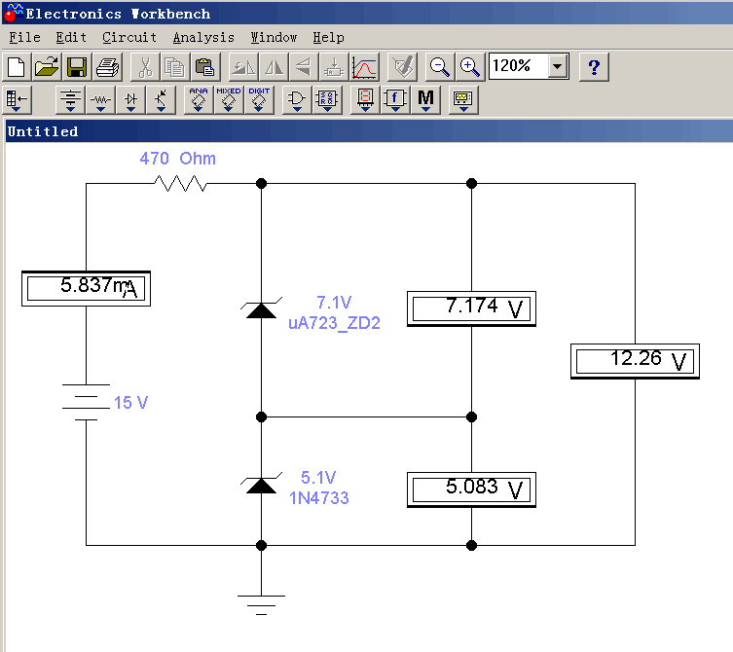
Task: Open the File menu
Action: tap(24, 37)
